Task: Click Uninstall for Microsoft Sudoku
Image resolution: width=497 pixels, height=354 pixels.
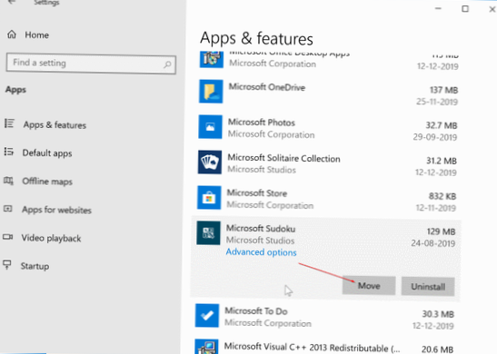Action: pos(428,287)
